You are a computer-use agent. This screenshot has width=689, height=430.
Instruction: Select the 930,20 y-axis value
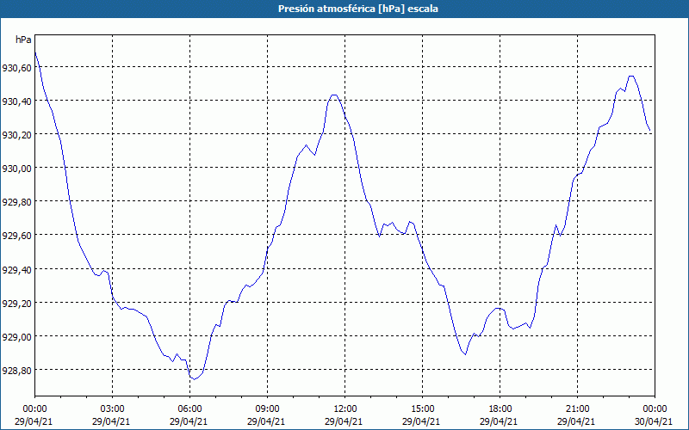pos(16,135)
